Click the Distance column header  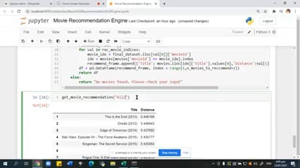coord(147,110)
